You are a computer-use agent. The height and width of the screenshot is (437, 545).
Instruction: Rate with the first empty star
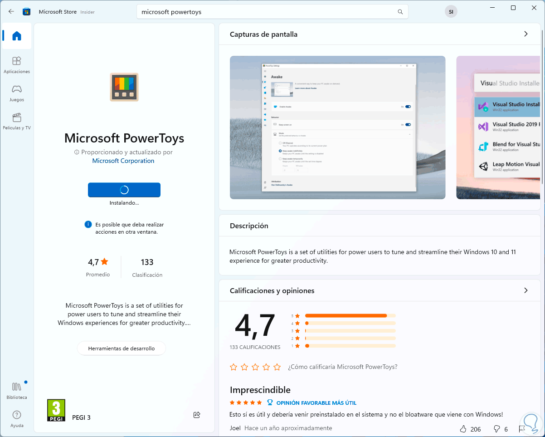[234, 367]
